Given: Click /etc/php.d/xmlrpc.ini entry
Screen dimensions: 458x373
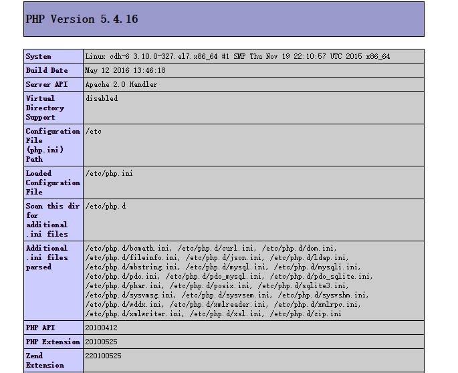Looking at the screenshot, I should (316, 304).
